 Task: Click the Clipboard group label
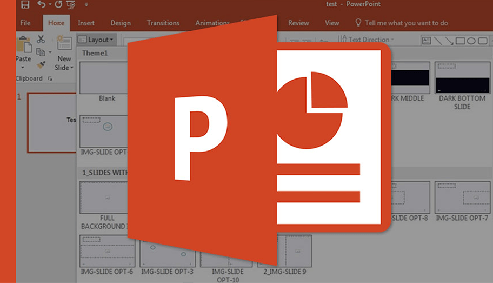coord(29,78)
